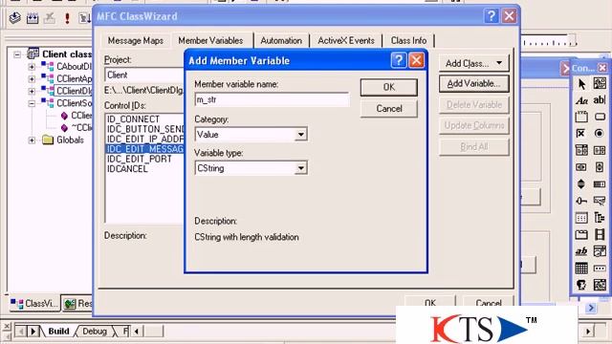Switch to the Member Variables tab
The image size is (612, 344).
coord(210,40)
